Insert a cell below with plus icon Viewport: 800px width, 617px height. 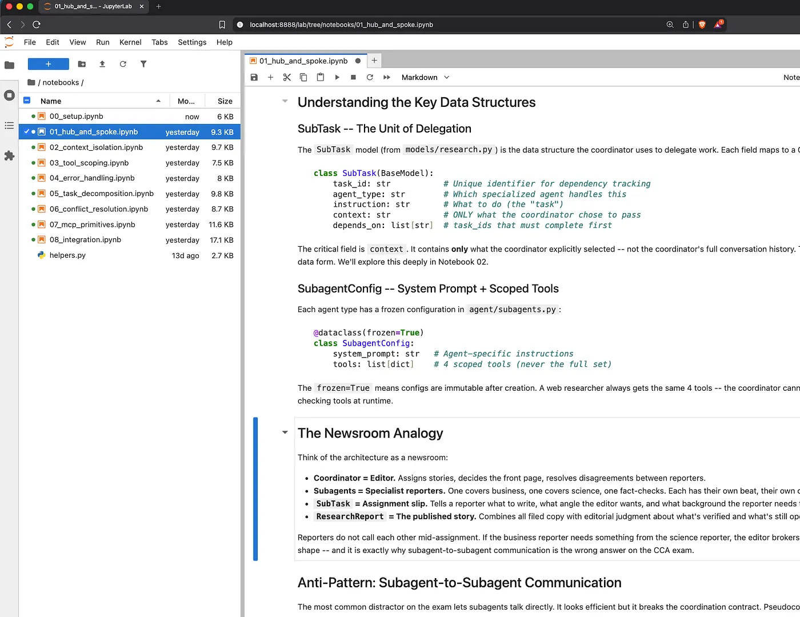(x=271, y=77)
